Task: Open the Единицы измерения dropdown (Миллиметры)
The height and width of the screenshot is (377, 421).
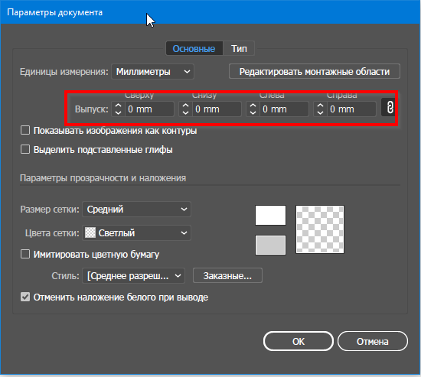Action: tap(152, 72)
